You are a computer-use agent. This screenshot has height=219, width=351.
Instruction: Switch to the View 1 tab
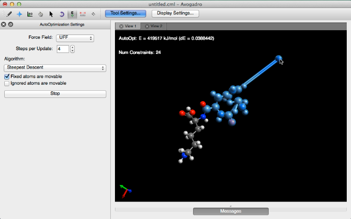coord(128,26)
